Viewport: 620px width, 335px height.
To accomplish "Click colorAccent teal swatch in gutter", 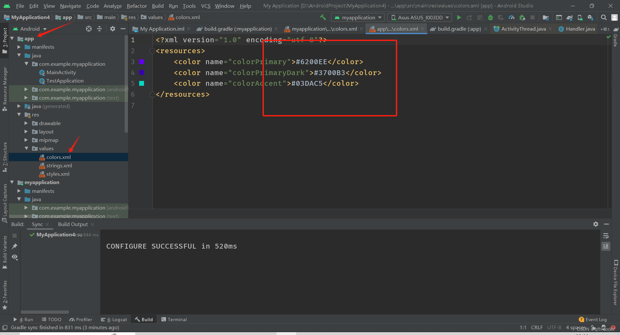I will [x=141, y=84].
